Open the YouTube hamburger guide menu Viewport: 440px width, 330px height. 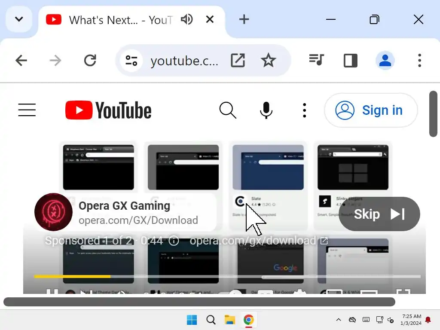click(x=27, y=110)
